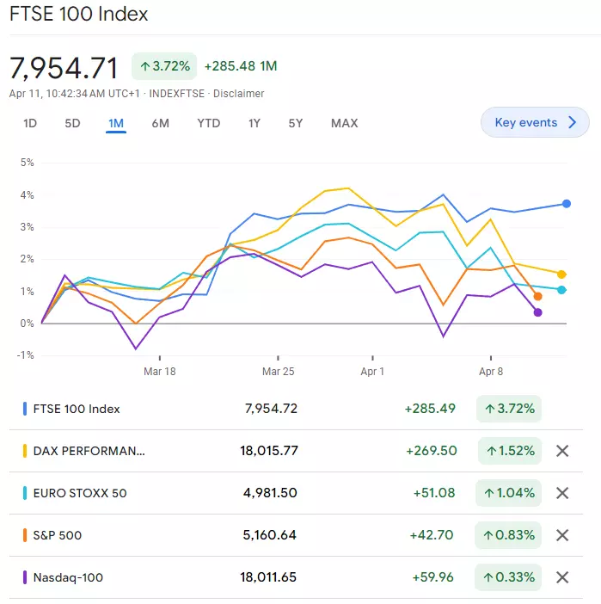Open the Key events panel

535,122
